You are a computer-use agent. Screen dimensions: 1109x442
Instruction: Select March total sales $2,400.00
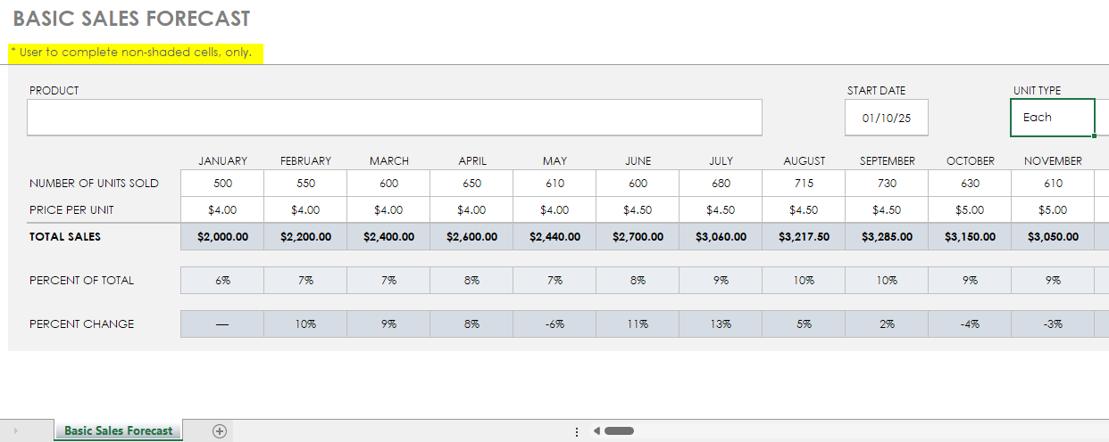pos(388,237)
